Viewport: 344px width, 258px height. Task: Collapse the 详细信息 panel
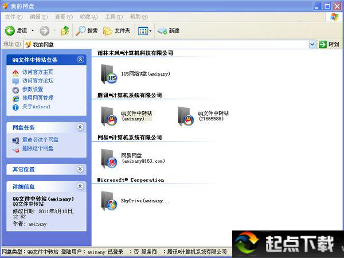[x=80, y=186]
